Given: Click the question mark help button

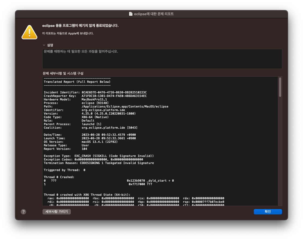Looking at the screenshot, I should point(23,212).
